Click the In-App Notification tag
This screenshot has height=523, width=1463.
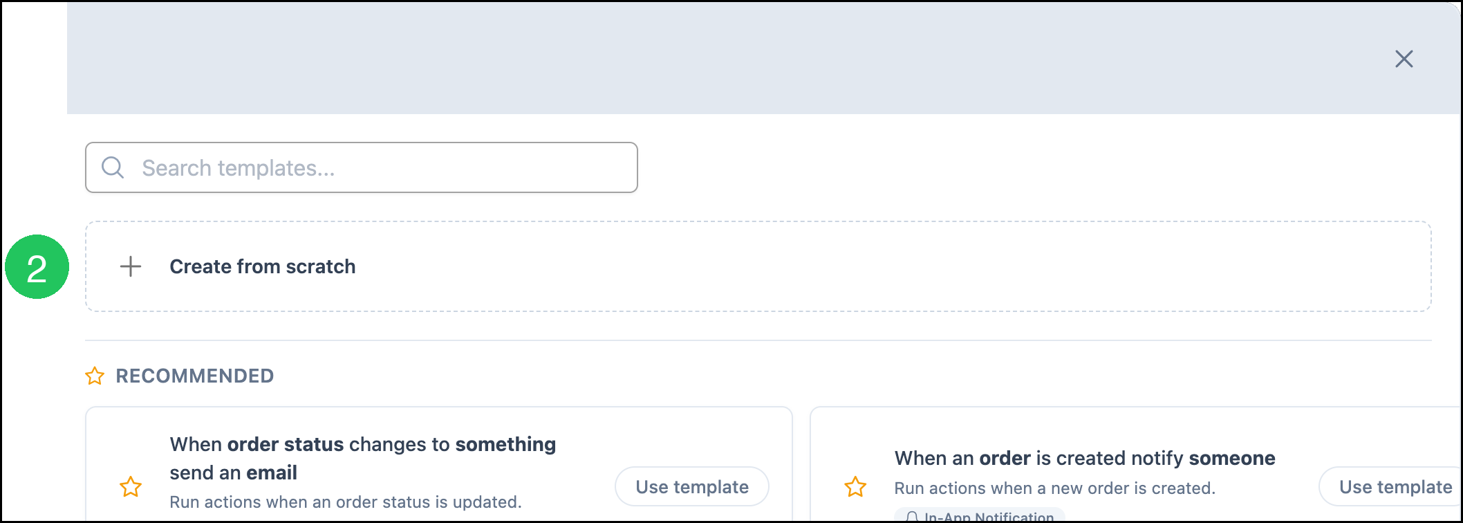(x=980, y=516)
